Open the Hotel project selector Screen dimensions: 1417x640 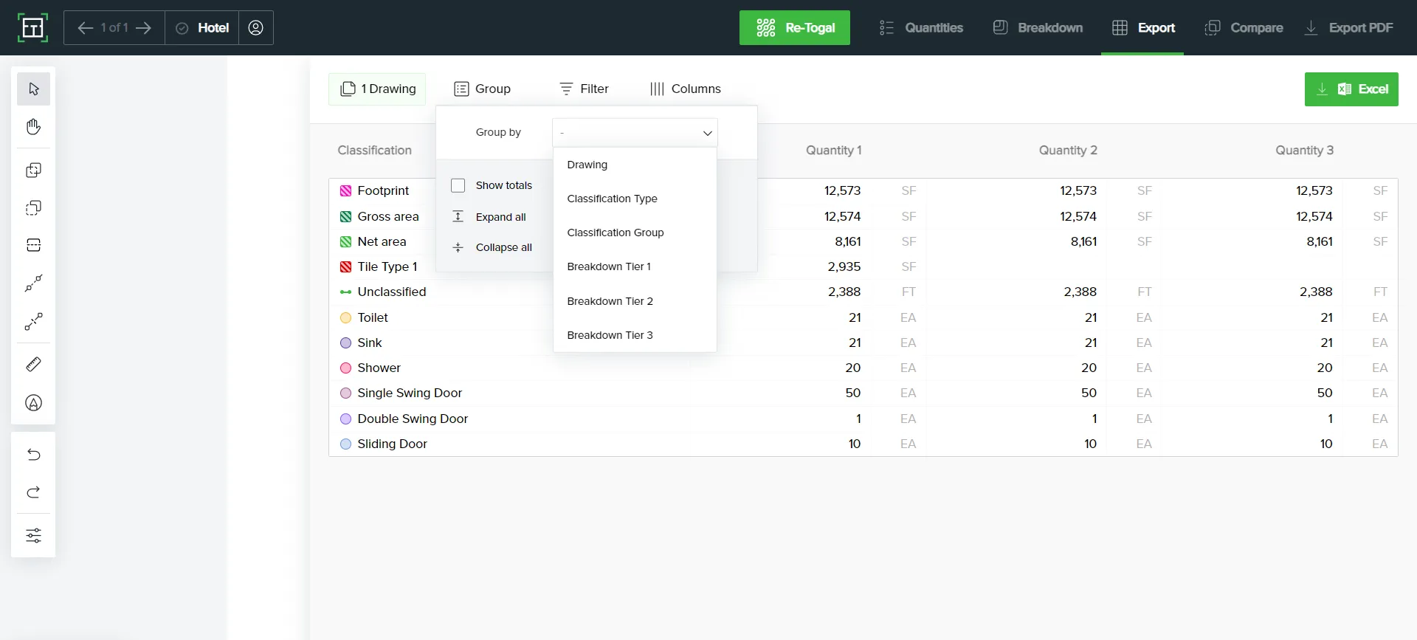tap(202, 28)
